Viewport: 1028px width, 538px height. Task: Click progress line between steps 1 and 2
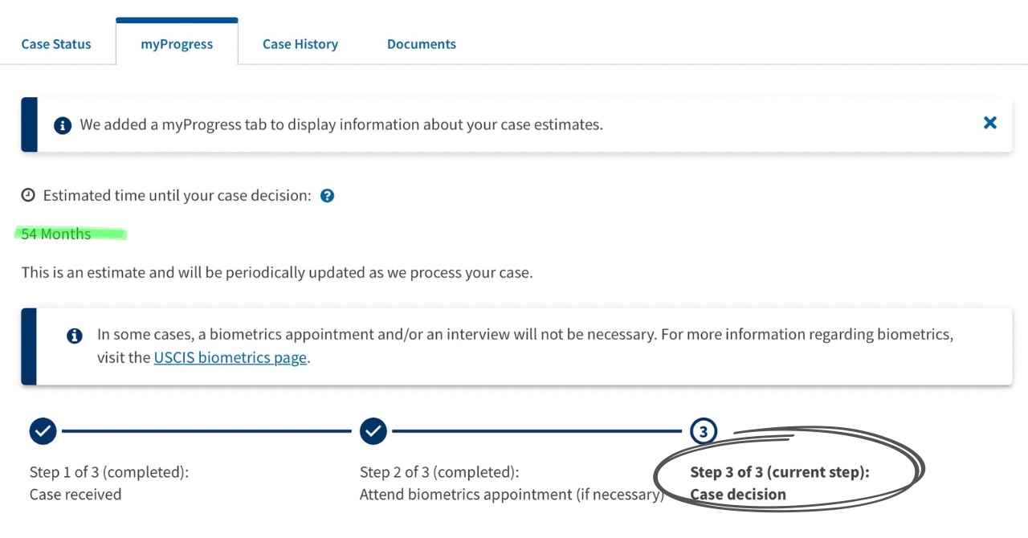207,431
